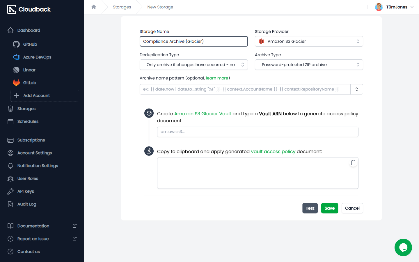The height and width of the screenshot is (262, 419).
Task: Open the chat support bubble
Action: point(403,247)
